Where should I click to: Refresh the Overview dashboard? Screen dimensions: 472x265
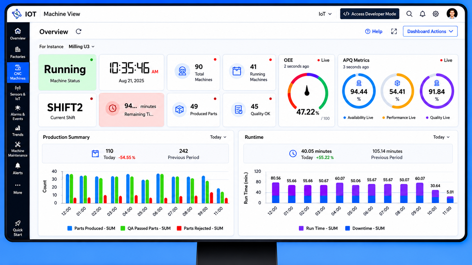point(78,31)
